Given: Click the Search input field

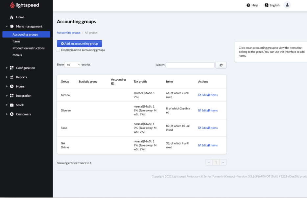Looking at the screenshot, I should pos(190,65).
